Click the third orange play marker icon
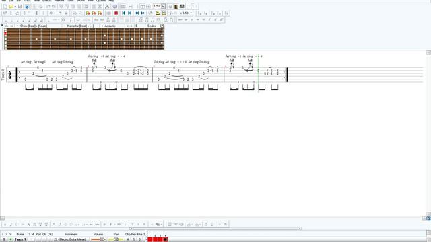Viewport: 431px width, 242px height. (100, 13)
